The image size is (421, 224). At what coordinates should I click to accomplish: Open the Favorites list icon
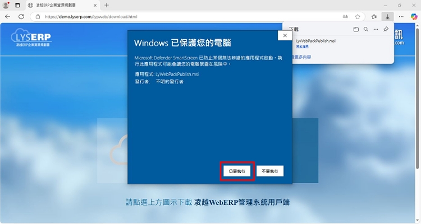pos(374,17)
